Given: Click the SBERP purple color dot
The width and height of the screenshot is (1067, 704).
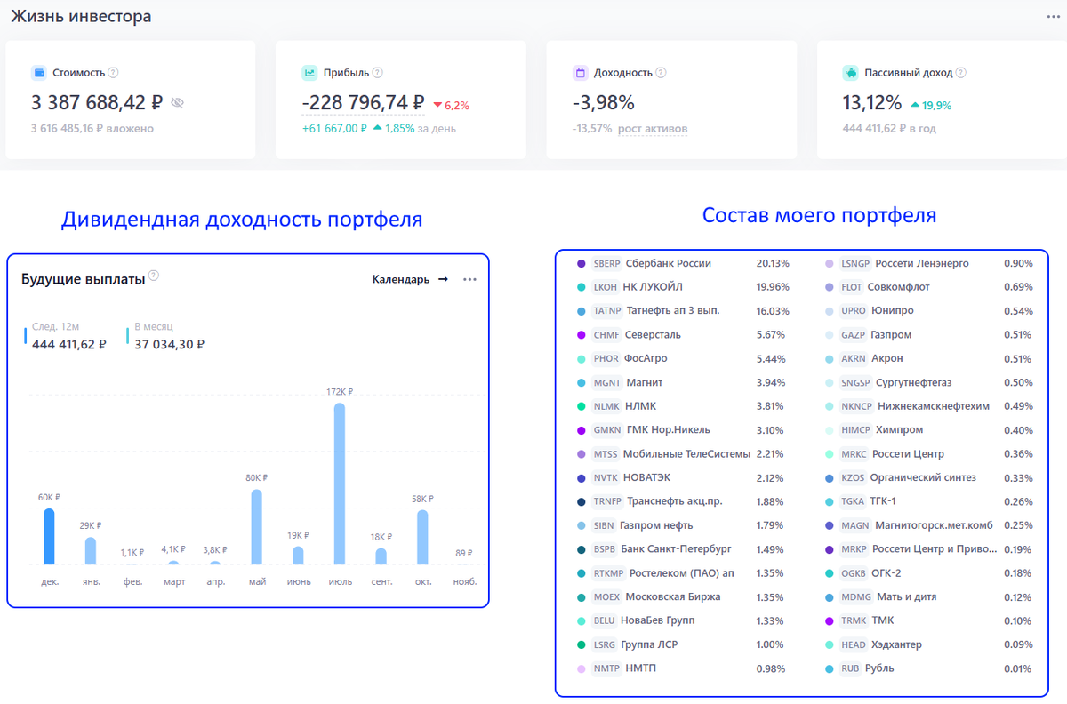Looking at the screenshot, I should coord(582,264).
